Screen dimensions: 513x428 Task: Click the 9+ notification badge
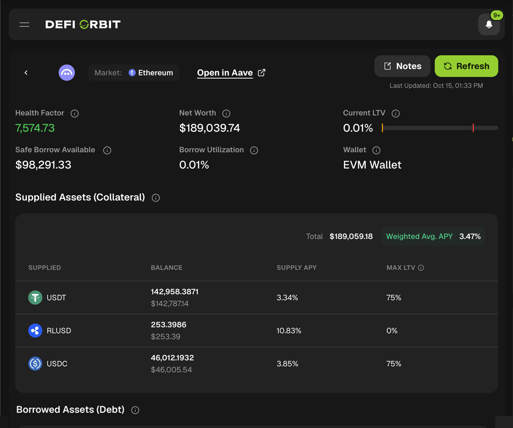[x=497, y=15]
